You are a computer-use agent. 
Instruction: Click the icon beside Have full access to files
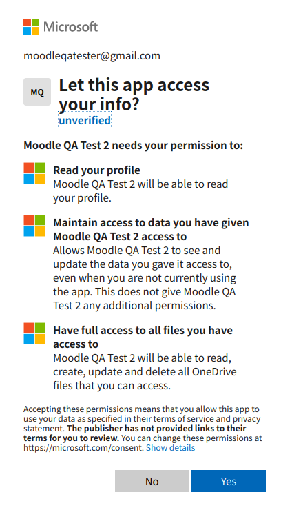34,333
